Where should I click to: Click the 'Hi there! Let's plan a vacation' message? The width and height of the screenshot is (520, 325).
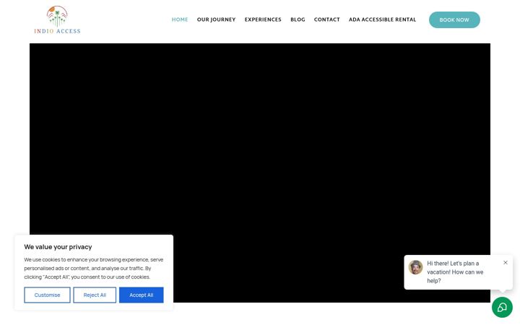[x=455, y=272]
